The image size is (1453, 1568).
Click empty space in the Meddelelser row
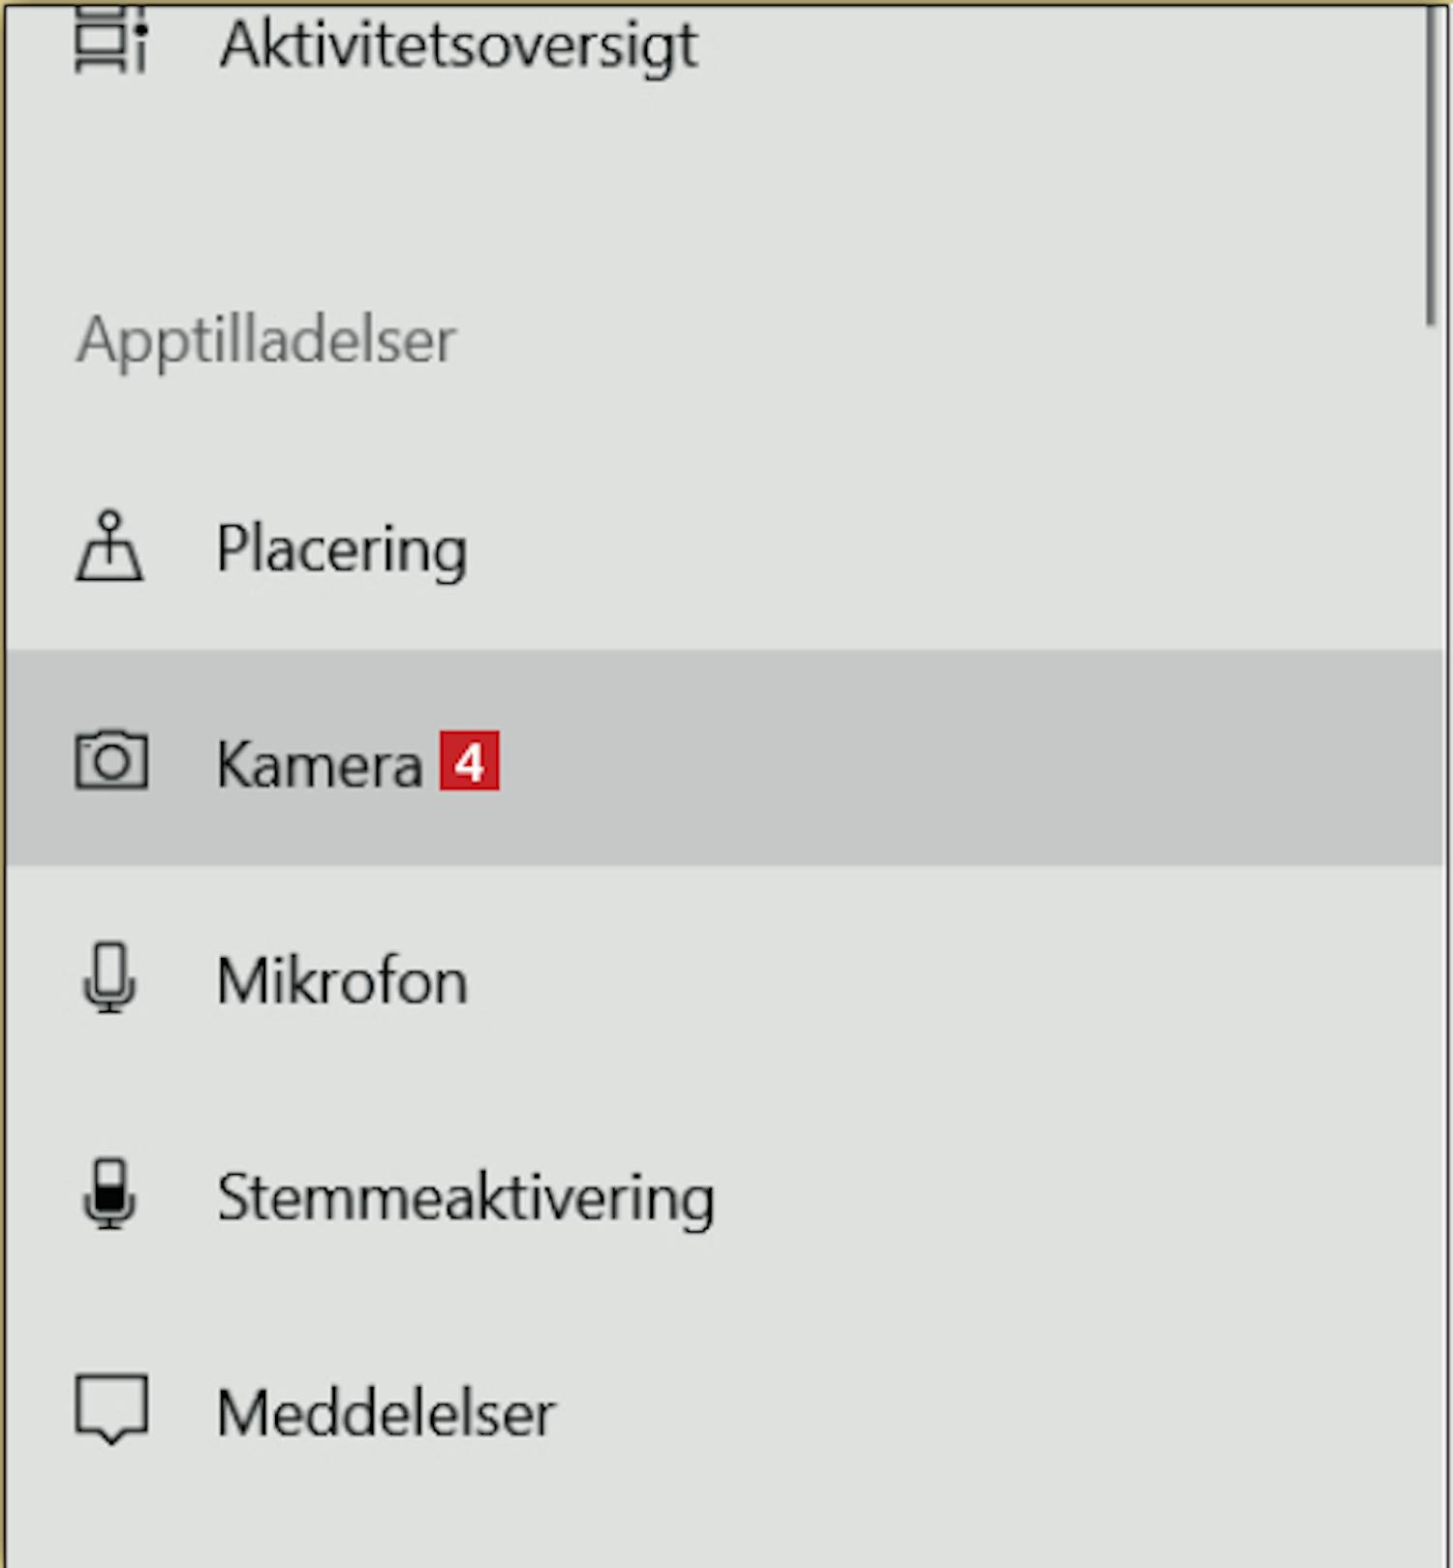969,1410
